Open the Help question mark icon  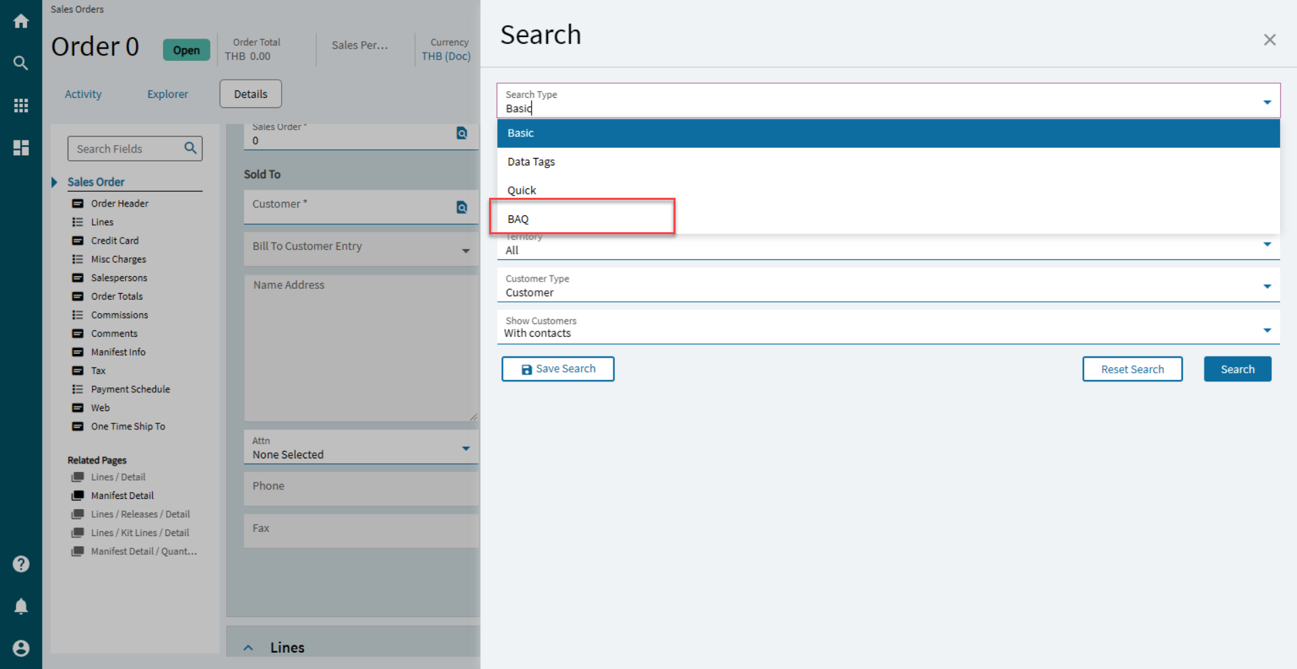(x=21, y=564)
